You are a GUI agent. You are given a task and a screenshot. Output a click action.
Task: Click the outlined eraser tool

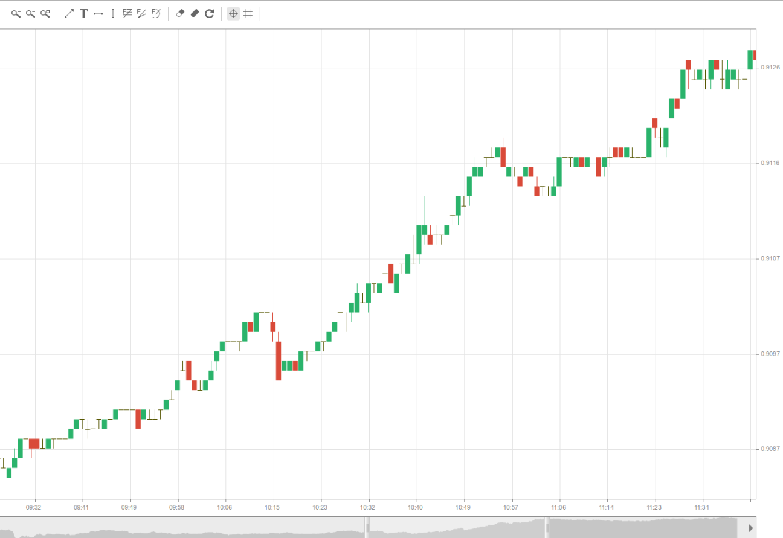180,13
